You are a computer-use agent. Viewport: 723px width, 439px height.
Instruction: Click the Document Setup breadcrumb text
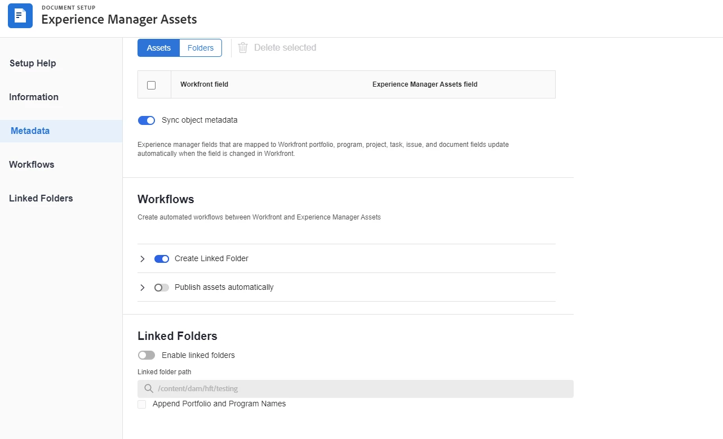(x=69, y=8)
